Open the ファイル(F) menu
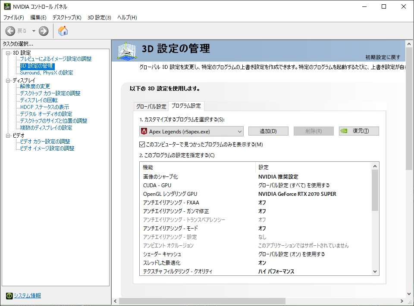This screenshot has height=306, width=414. pyautogui.click(x=13, y=17)
